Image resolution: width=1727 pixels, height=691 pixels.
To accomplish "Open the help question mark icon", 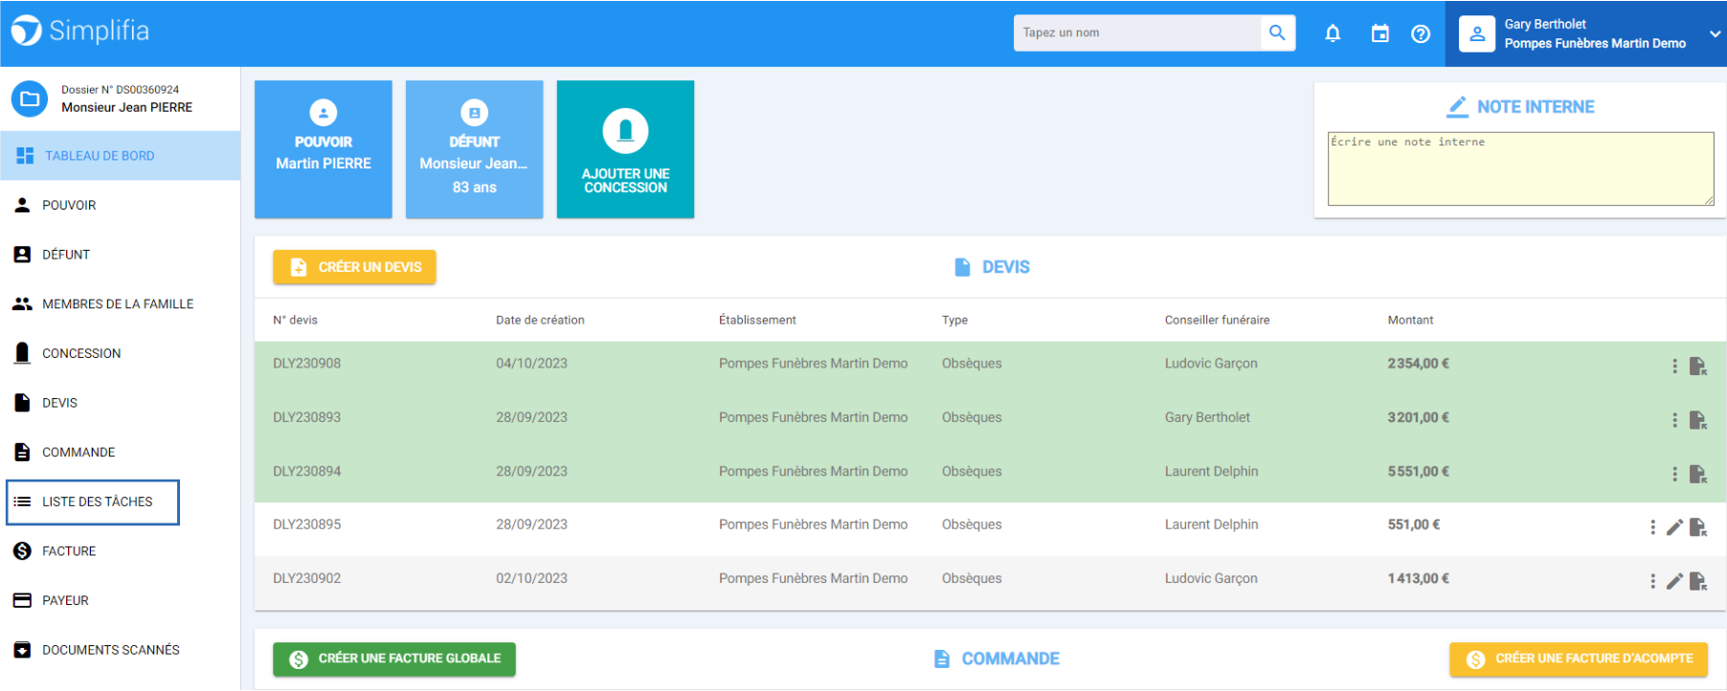I will pos(1421,33).
